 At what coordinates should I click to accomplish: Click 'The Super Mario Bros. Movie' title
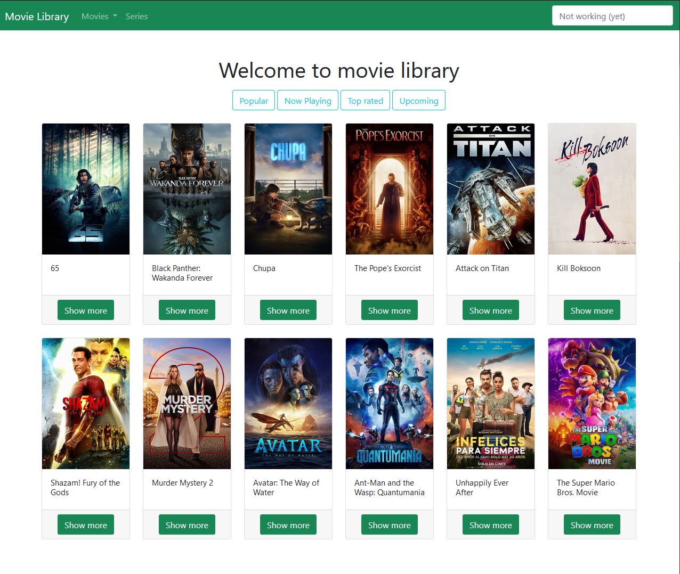[586, 488]
